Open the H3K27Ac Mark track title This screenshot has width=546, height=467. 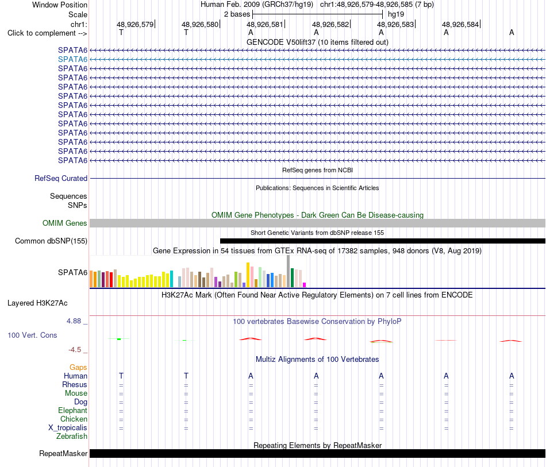point(317,295)
